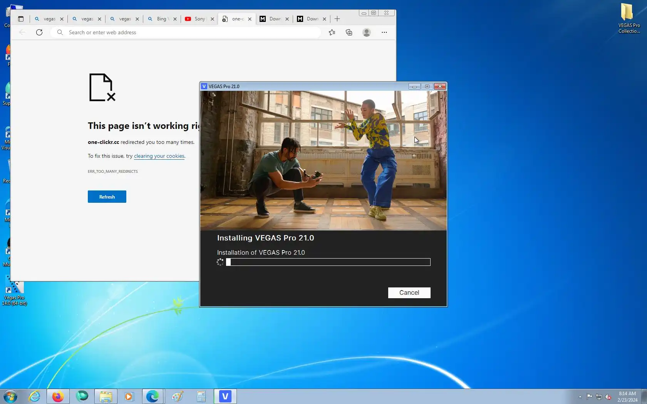
Task: Close the one-c tab
Action: (x=250, y=19)
